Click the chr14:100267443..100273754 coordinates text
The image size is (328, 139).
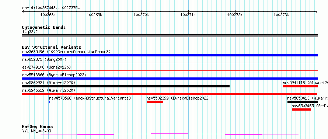(x=51, y=8)
